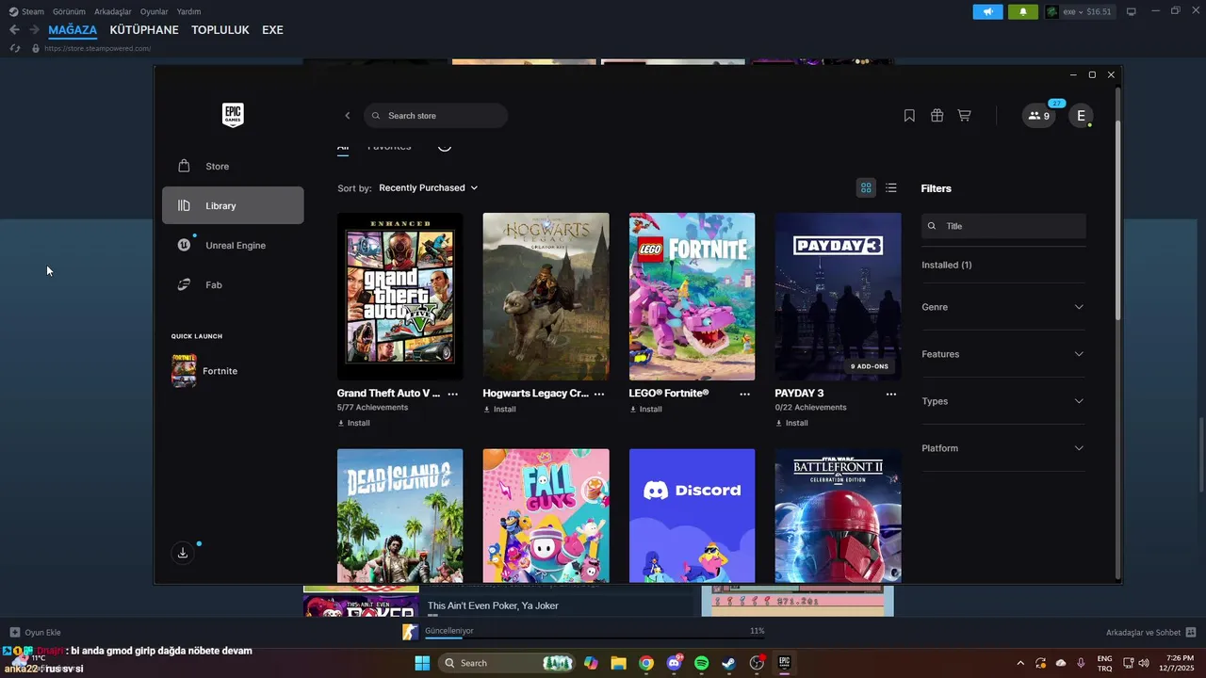The image size is (1206, 678).
Task: Install LEGO Fortnite
Action: point(645,409)
